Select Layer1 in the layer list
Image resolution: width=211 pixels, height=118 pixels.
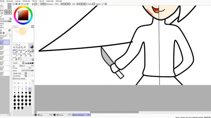pyautogui.click(x=5, y=73)
